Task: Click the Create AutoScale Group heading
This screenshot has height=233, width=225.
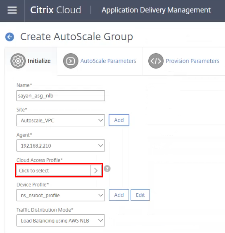Action: coord(77,36)
